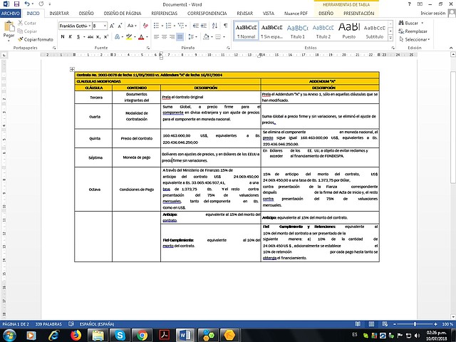The width and height of the screenshot is (456, 342).
Task: Open font name dropdown Franklin Gothic
Action: tap(90, 26)
